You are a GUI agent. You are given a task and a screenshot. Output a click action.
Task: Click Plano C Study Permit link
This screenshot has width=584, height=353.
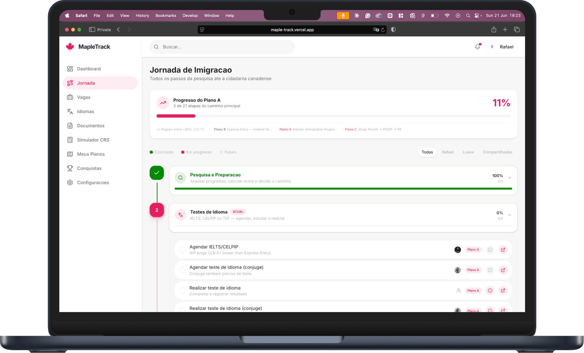point(373,130)
